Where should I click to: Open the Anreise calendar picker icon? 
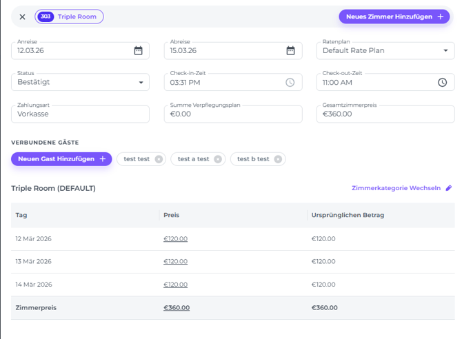click(x=138, y=50)
